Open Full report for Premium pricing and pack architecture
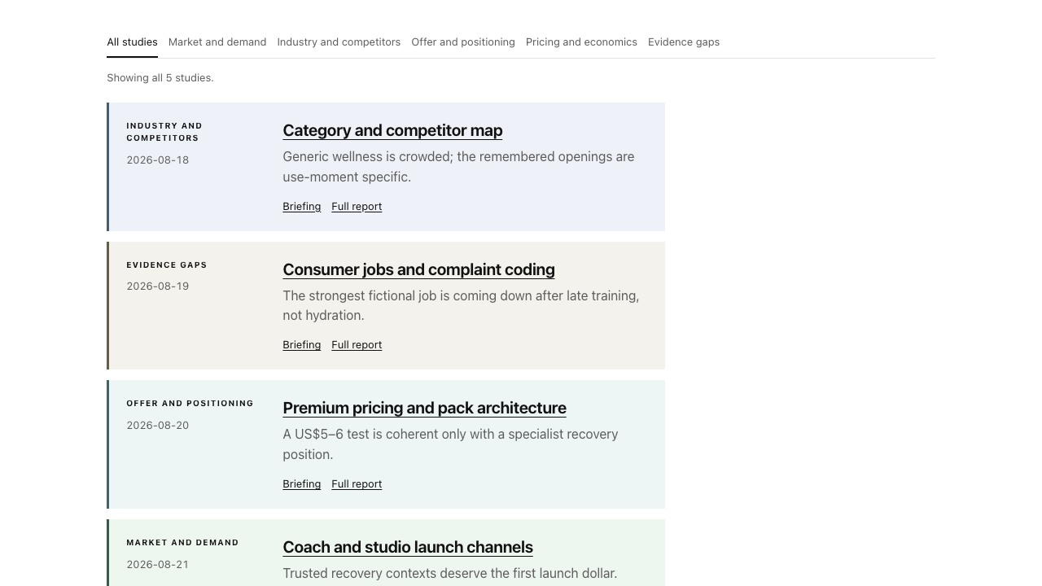Image resolution: width=1042 pixels, height=586 pixels. pos(357,484)
